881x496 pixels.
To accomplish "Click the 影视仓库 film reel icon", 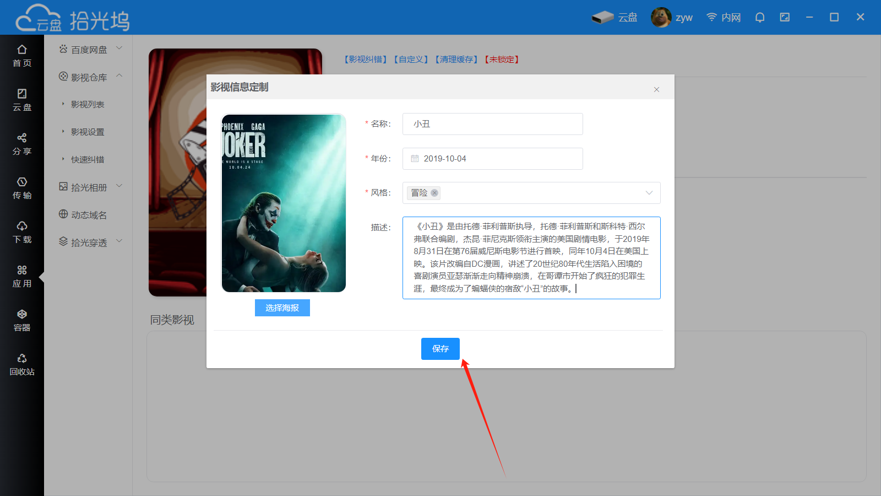I will click(x=63, y=77).
